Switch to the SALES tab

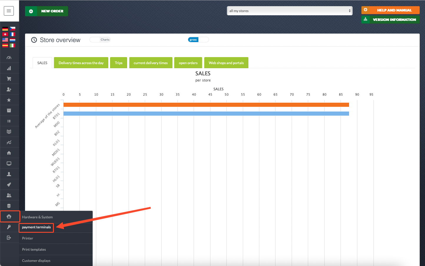coord(42,63)
